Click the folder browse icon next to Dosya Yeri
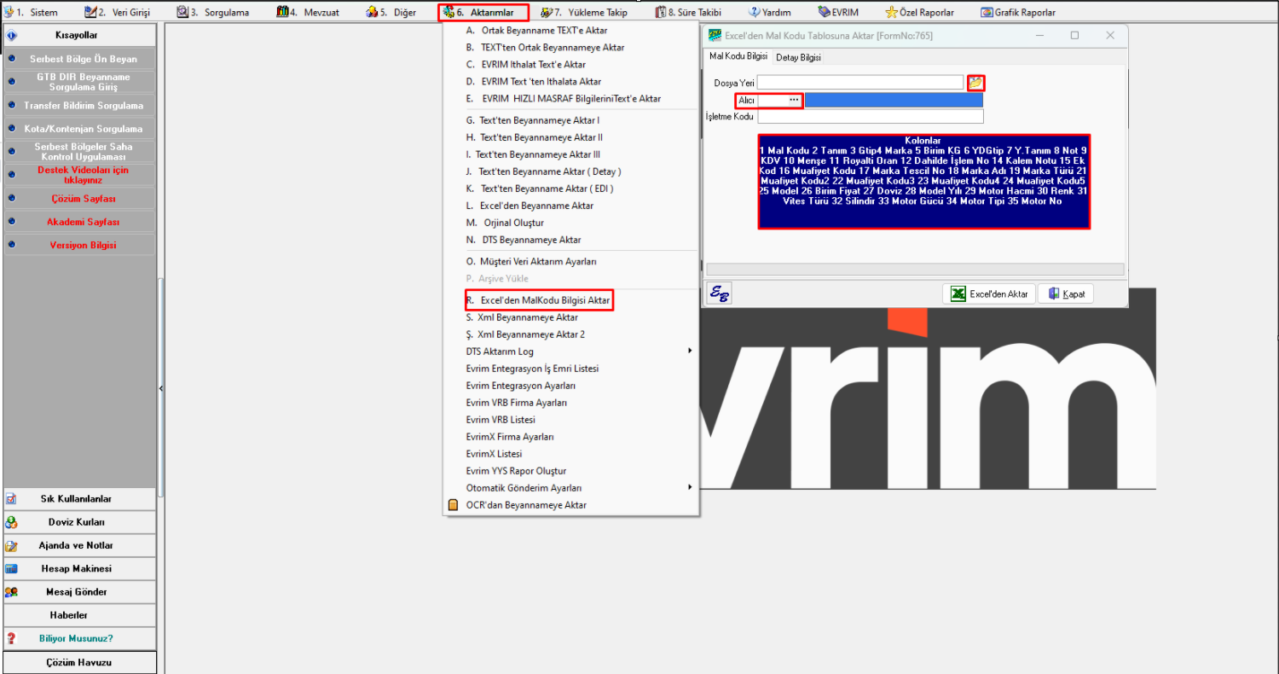This screenshot has width=1279, height=674. point(975,83)
